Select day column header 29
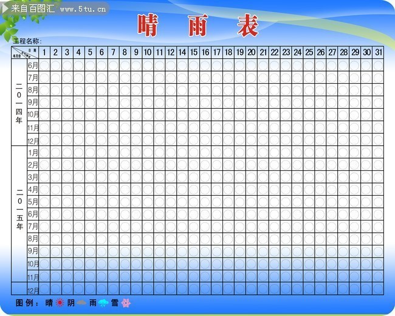This screenshot has width=395, height=316. (x=355, y=52)
